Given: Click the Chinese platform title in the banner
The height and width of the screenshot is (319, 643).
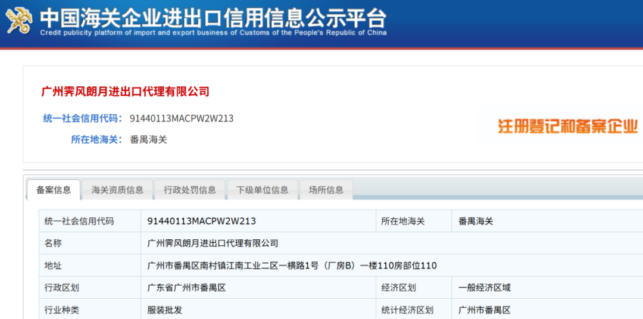Looking at the screenshot, I should point(213,16).
